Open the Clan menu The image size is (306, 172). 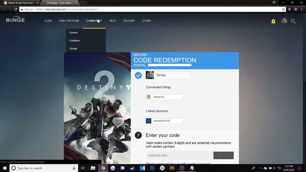point(48,21)
